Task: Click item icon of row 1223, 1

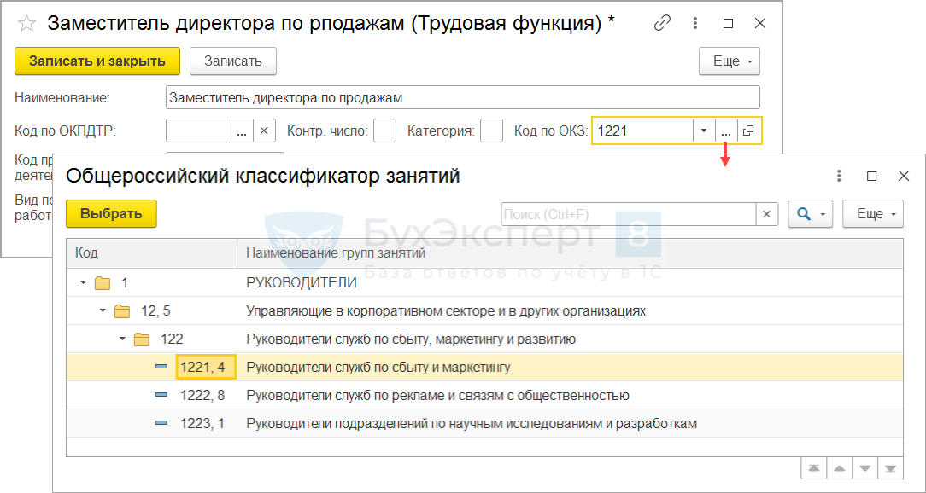Action: [x=161, y=423]
